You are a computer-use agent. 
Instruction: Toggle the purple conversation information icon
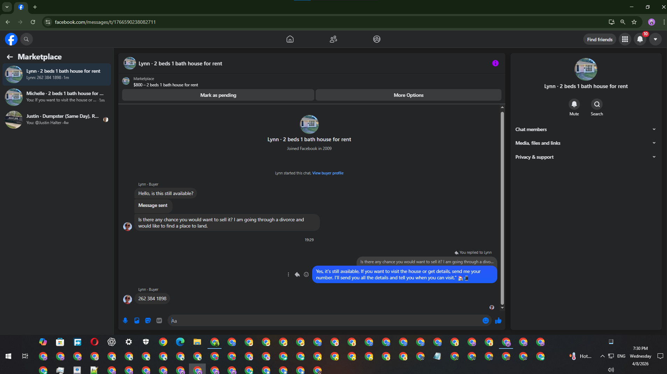[x=495, y=63]
